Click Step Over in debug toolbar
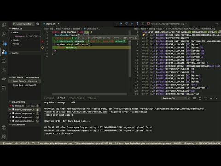Viewport: 221px width, 166px height. coord(126,24)
